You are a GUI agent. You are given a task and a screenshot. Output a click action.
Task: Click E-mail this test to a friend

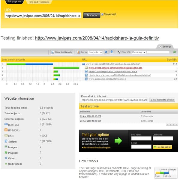tap(162, 100)
